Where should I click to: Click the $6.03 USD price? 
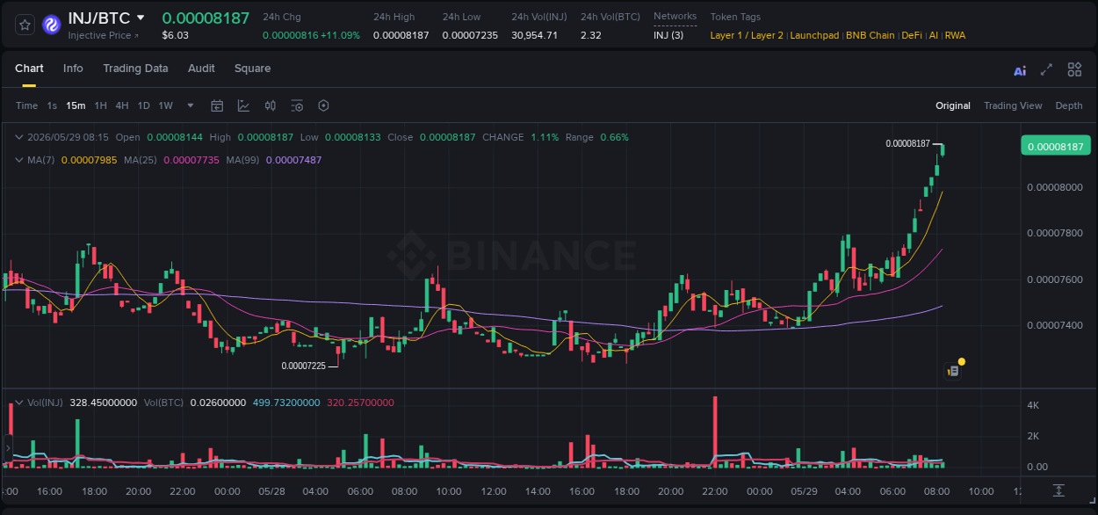(175, 35)
